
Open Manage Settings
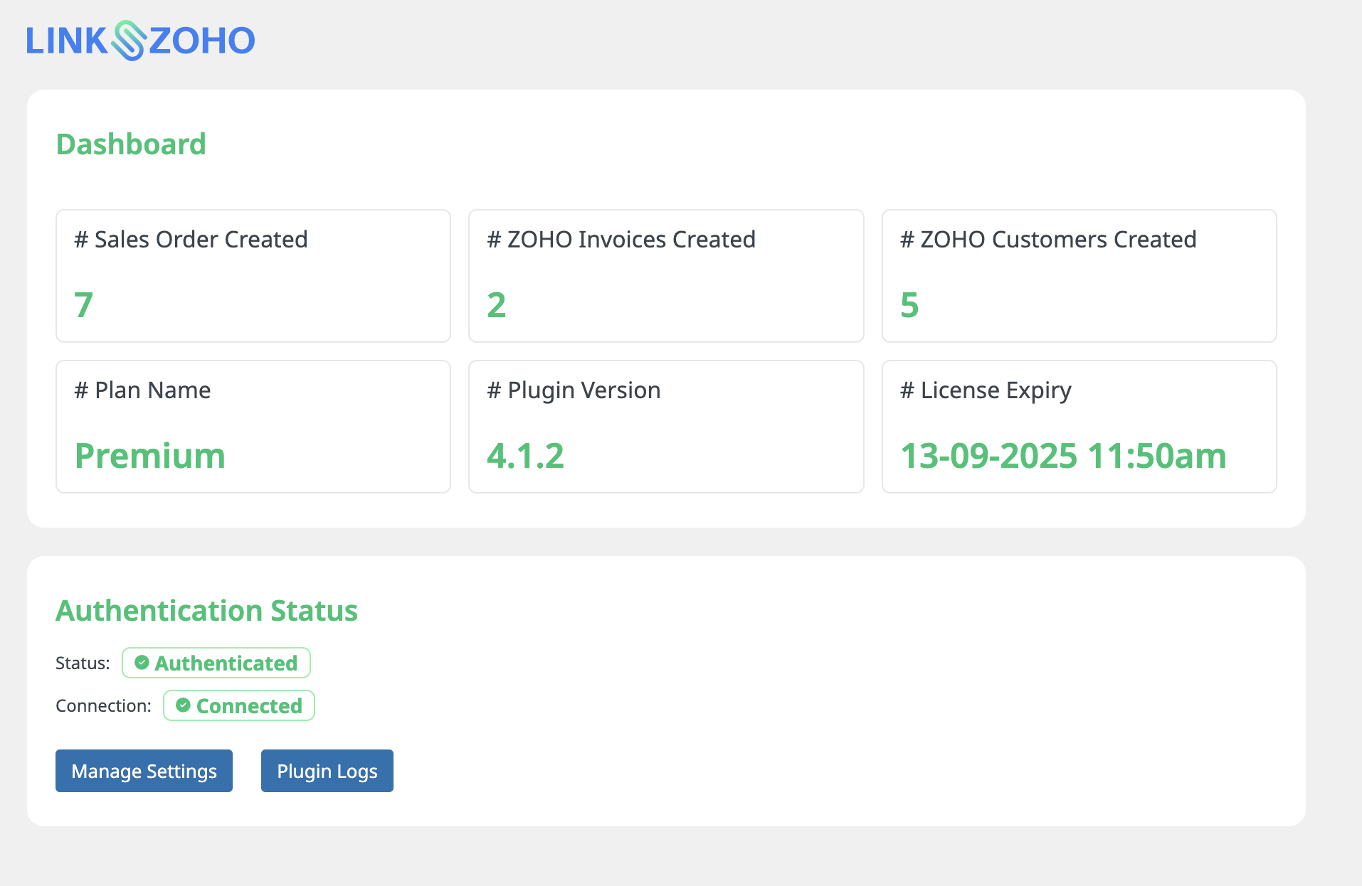144,771
